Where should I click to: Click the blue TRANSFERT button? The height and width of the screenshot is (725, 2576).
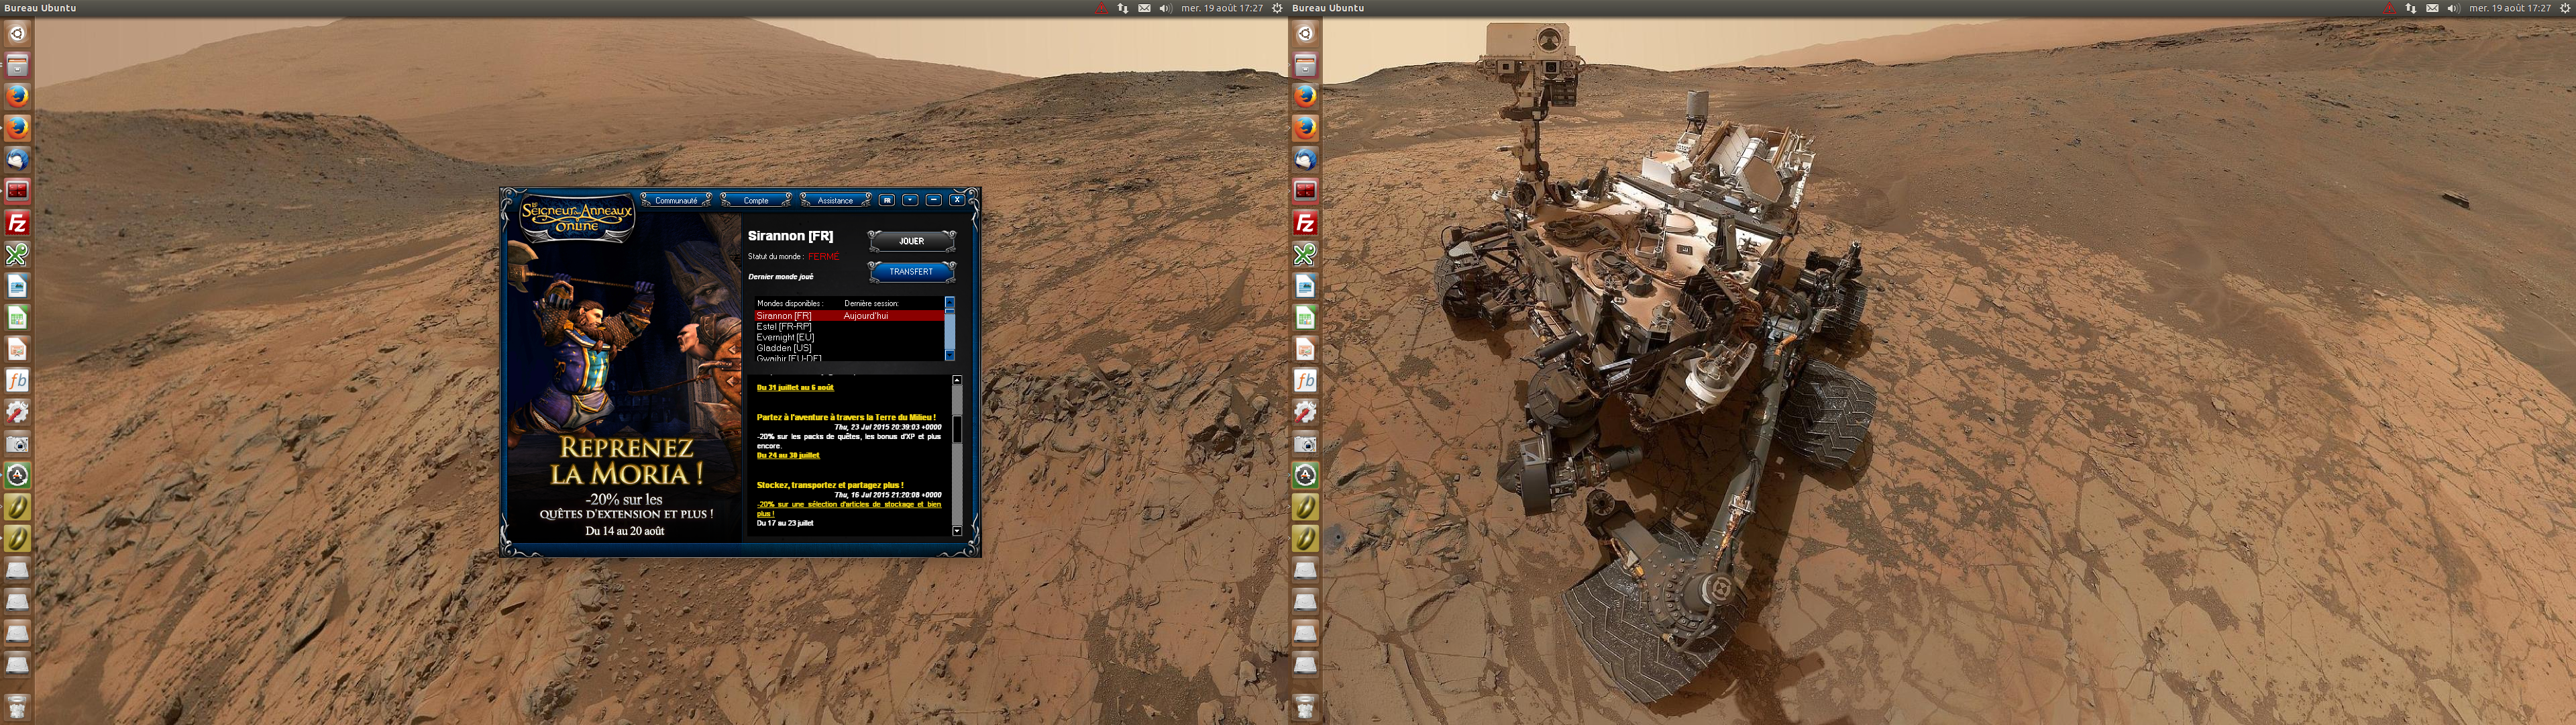[911, 271]
